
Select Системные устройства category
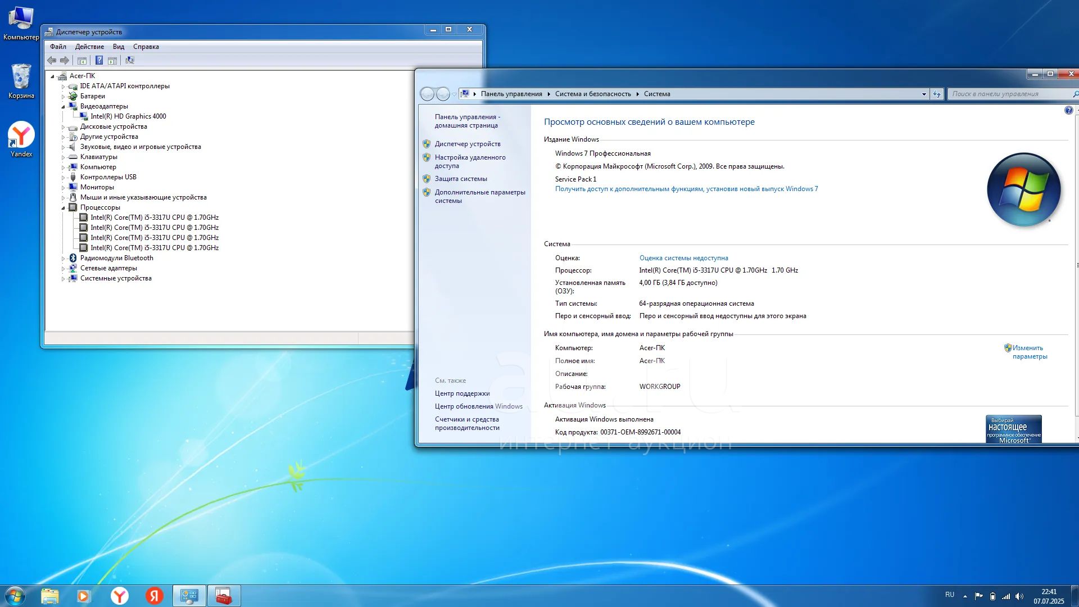(x=116, y=278)
